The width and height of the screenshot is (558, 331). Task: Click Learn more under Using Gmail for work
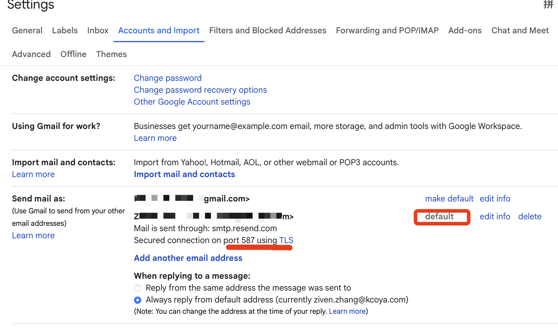[155, 138]
